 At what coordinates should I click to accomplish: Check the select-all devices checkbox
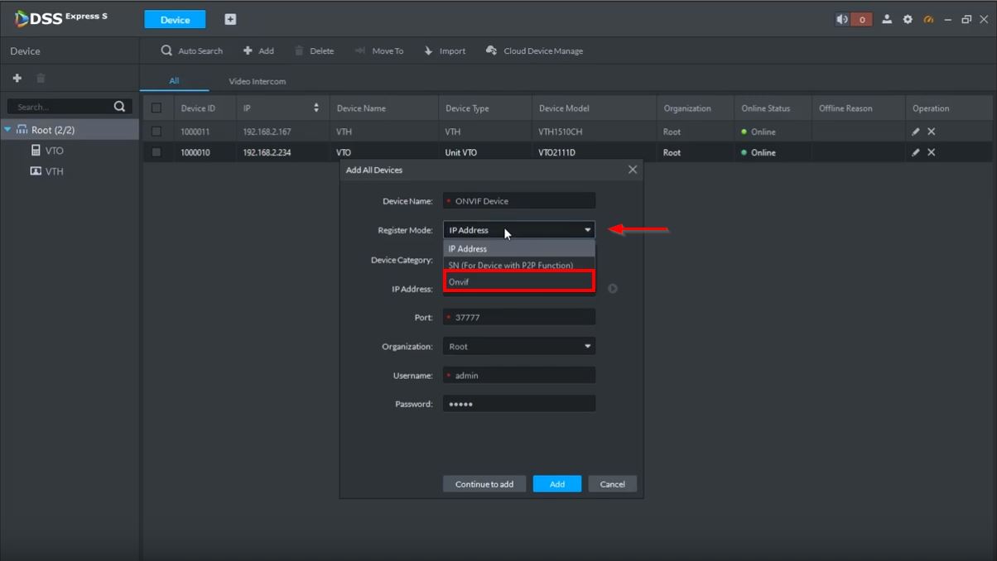157,108
